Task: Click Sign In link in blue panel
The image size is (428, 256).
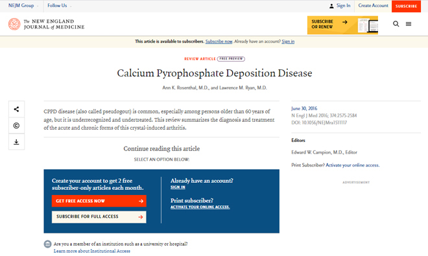Action: click(178, 187)
